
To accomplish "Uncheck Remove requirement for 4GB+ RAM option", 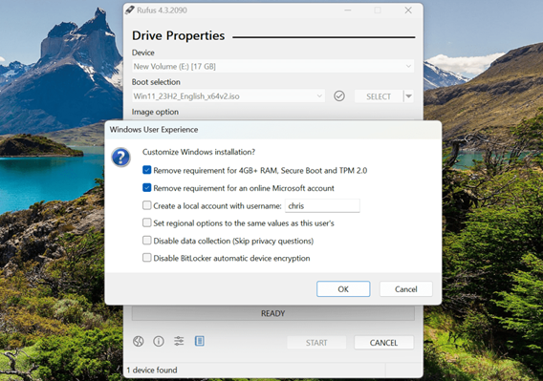I will pyautogui.click(x=147, y=170).
